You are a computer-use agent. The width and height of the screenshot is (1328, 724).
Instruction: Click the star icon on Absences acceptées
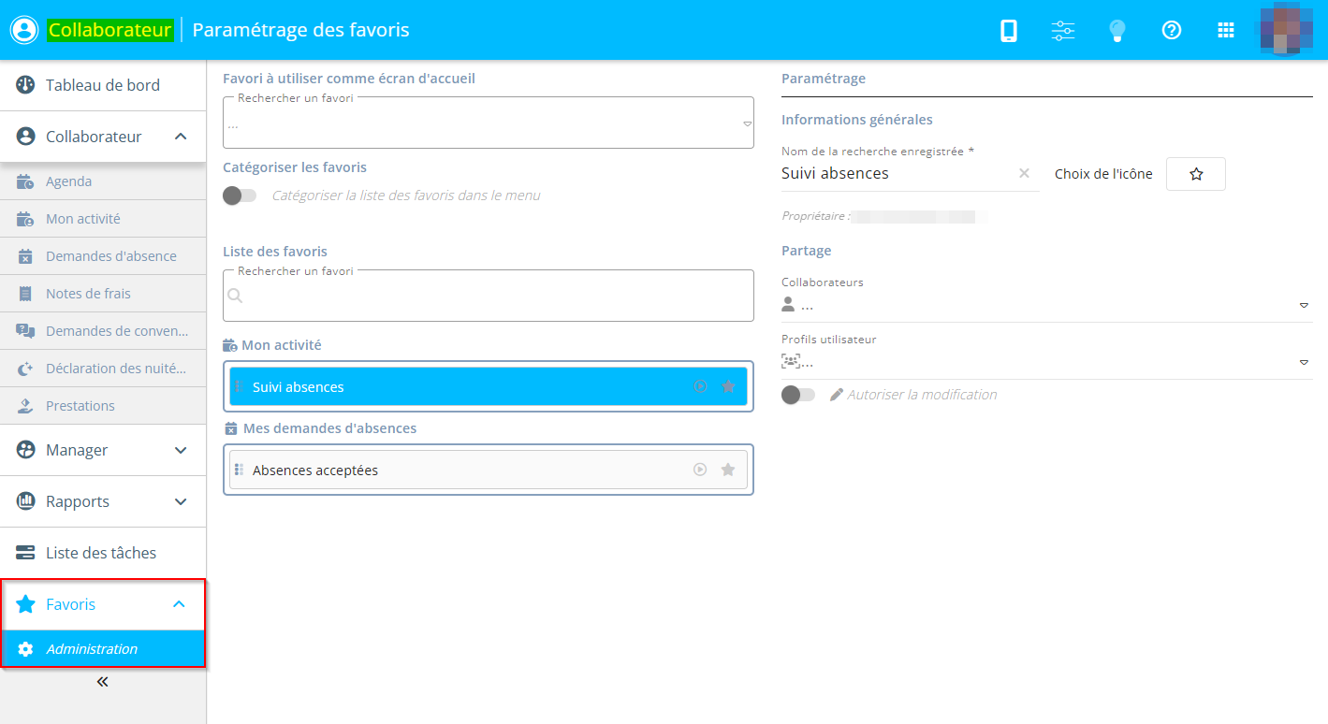728,470
